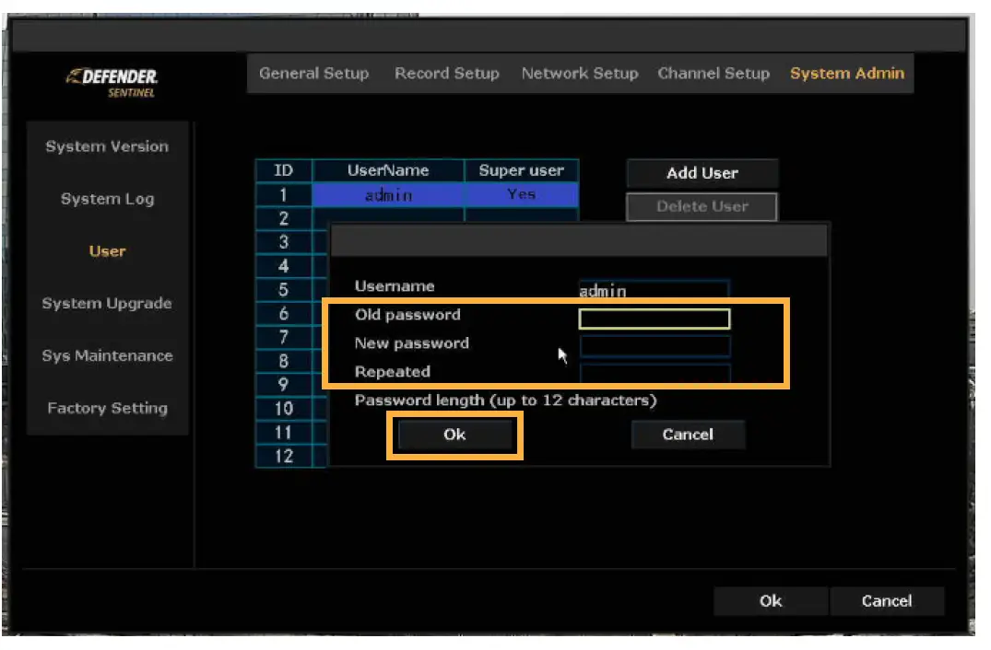Viewport: 991px width, 650px height.
Task: Click the ID column header
Action: [x=283, y=170]
